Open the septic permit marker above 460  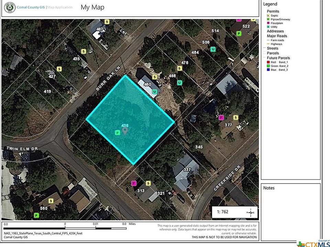155,77
